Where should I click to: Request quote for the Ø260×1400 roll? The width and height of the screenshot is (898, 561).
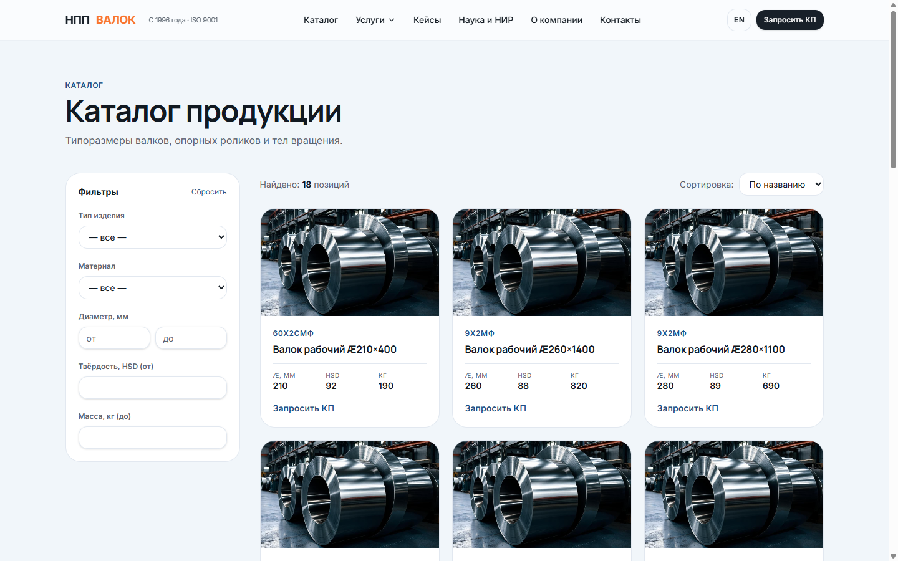[x=496, y=408]
